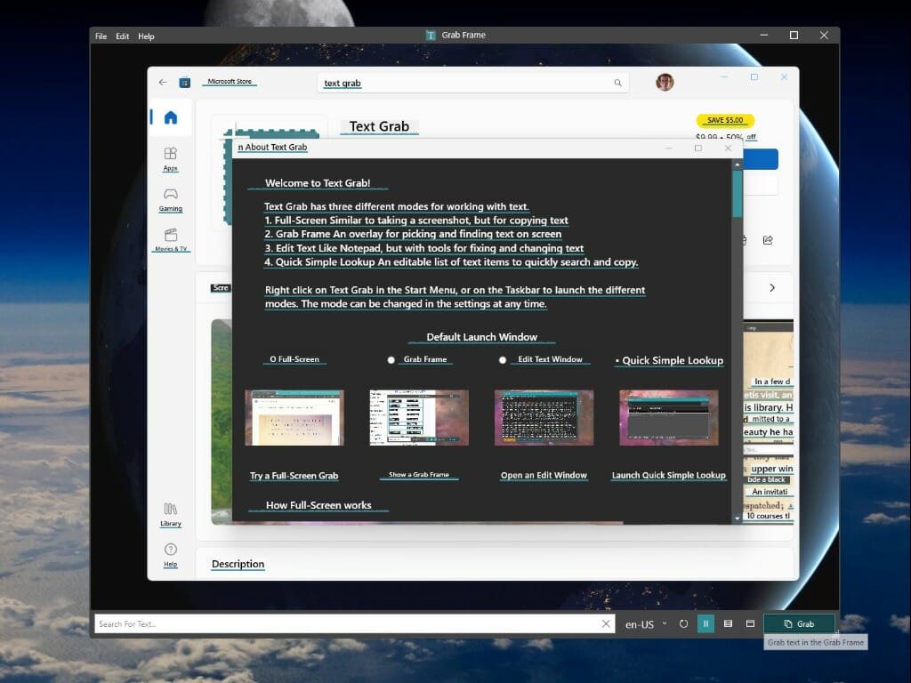
Task: Click the Grab Frame title bar icon
Action: coord(431,36)
